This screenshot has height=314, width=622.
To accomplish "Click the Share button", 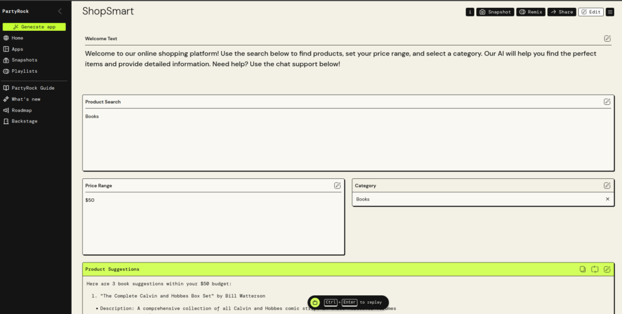I will [562, 12].
